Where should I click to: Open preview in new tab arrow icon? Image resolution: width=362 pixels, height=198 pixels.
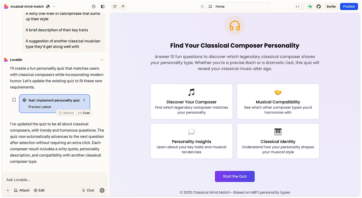click(122, 6)
